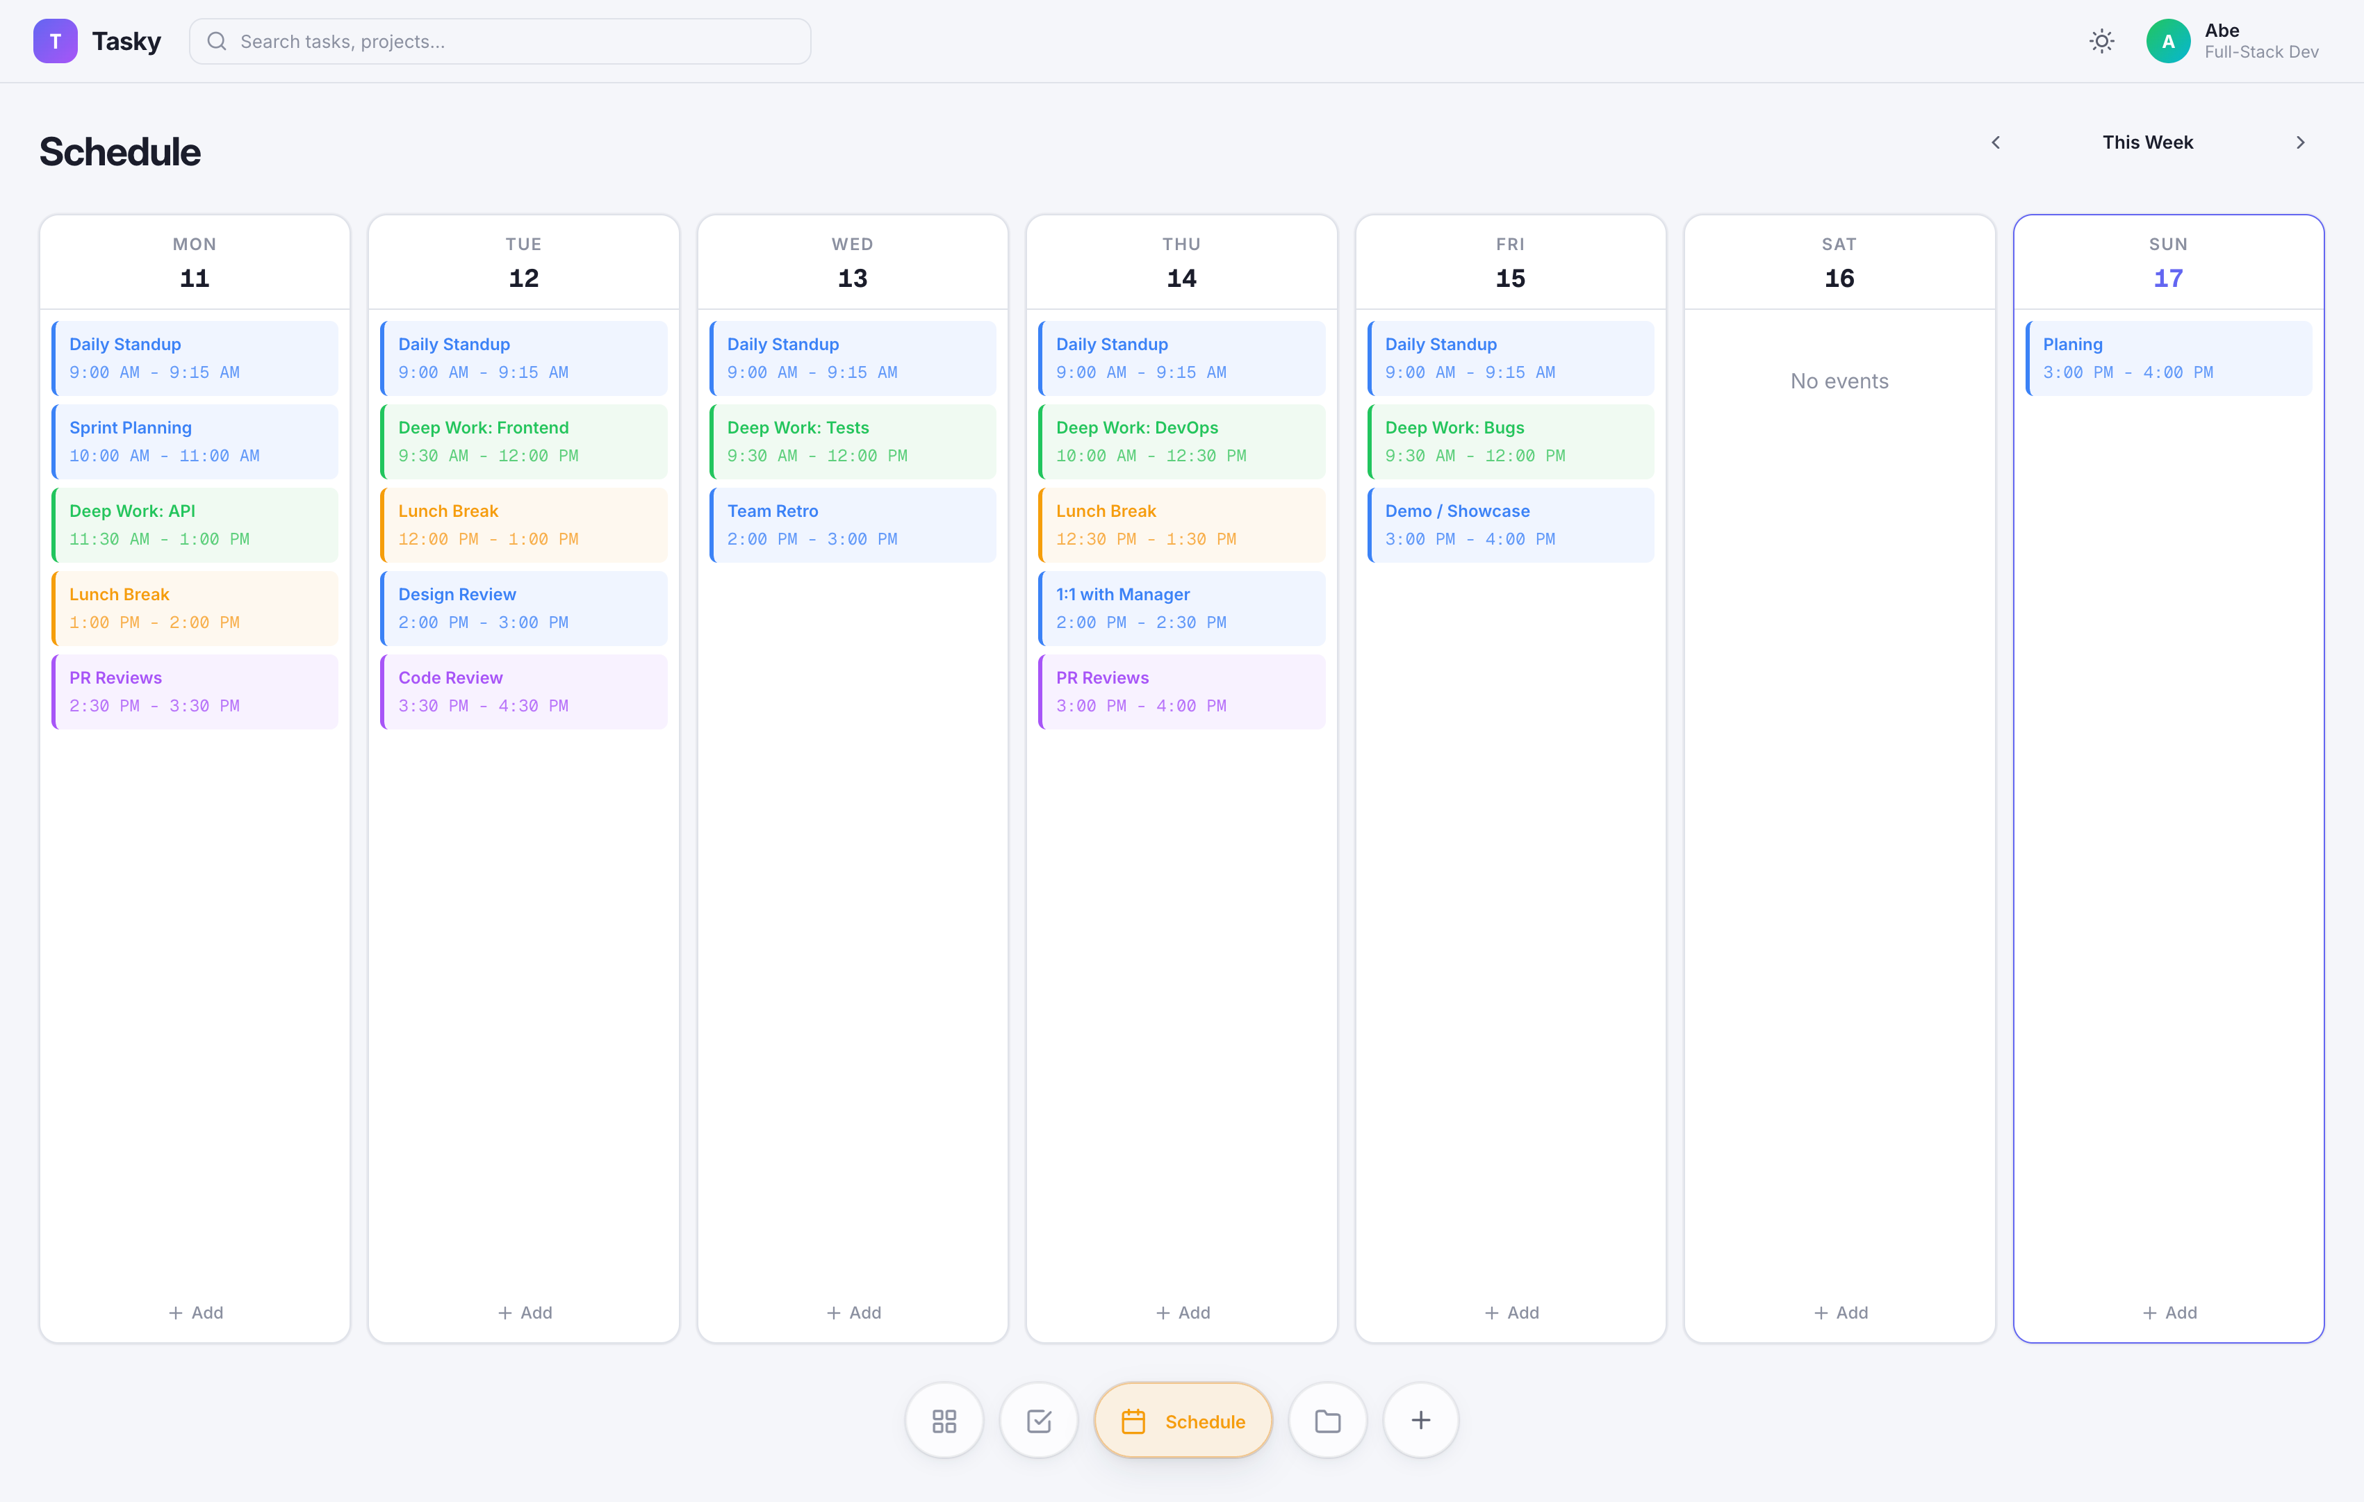Select the Schedule tab in bottom nav
This screenshot has width=2364, height=1502.
(x=1183, y=1421)
